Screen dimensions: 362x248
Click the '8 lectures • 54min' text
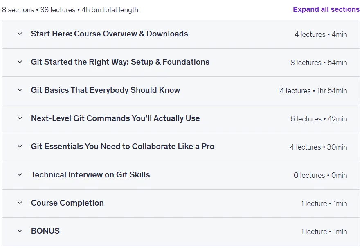[319, 63]
